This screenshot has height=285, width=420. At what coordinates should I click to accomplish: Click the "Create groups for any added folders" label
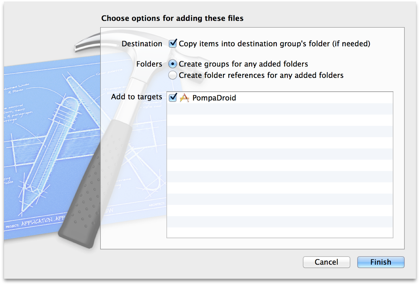point(243,64)
